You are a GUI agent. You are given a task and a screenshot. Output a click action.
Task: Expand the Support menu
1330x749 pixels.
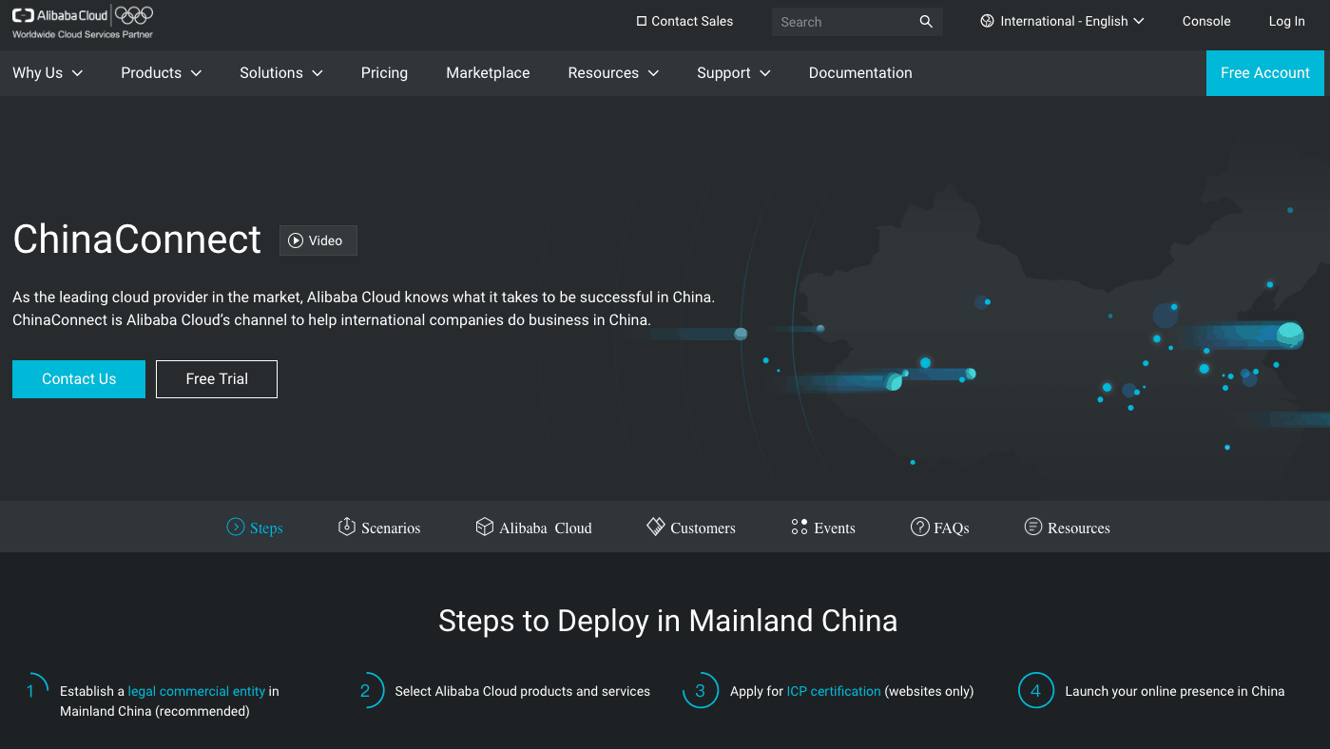click(x=733, y=73)
